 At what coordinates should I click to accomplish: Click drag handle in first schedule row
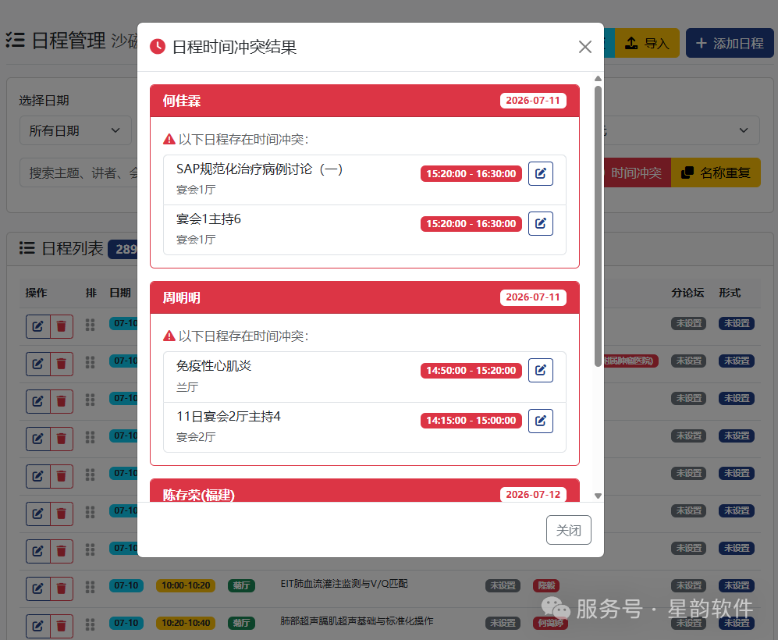point(90,325)
